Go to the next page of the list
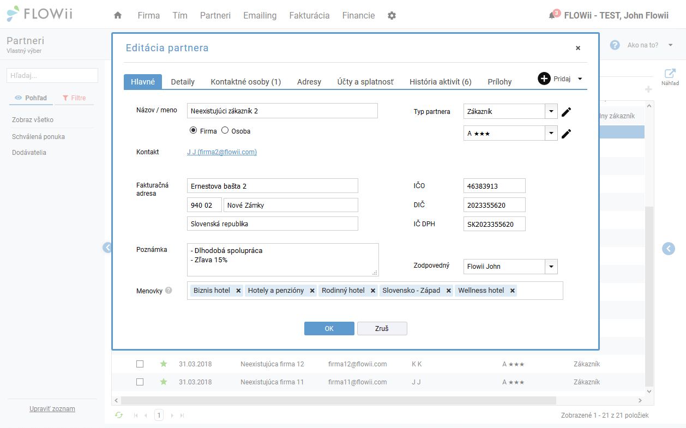This screenshot has width=686, height=428. [172, 415]
